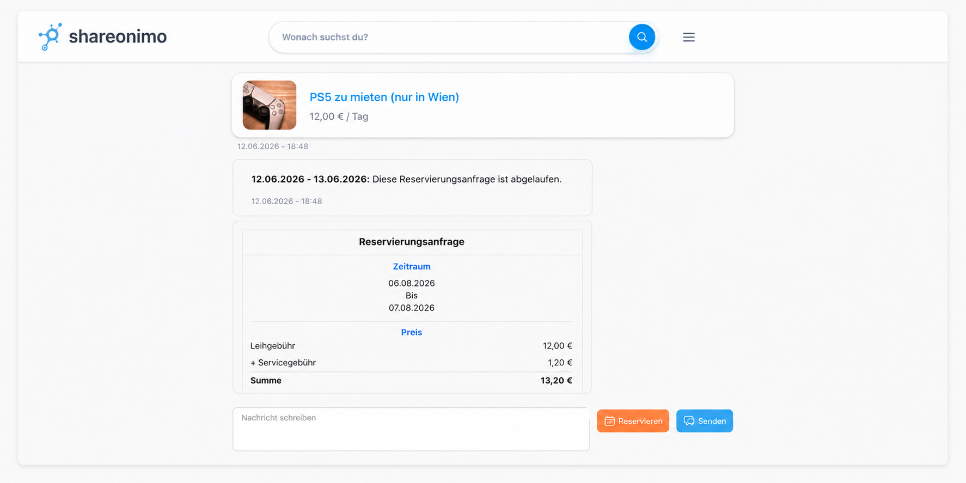The image size is (966, 483).
Task: Click the 1,20 € service fee value
Action: (560, 363)
